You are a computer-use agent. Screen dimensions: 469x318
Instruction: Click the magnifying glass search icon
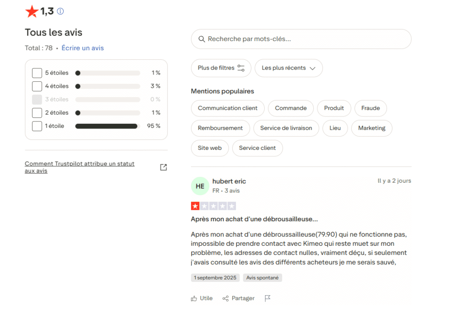202,39
